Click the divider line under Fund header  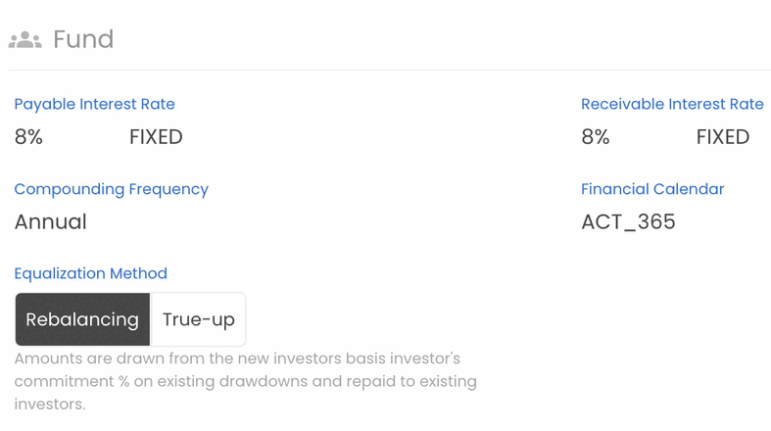click(390, 70)
